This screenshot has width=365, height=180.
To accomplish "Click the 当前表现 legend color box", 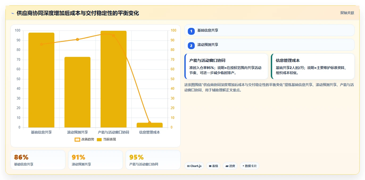I will click(99, 139).
